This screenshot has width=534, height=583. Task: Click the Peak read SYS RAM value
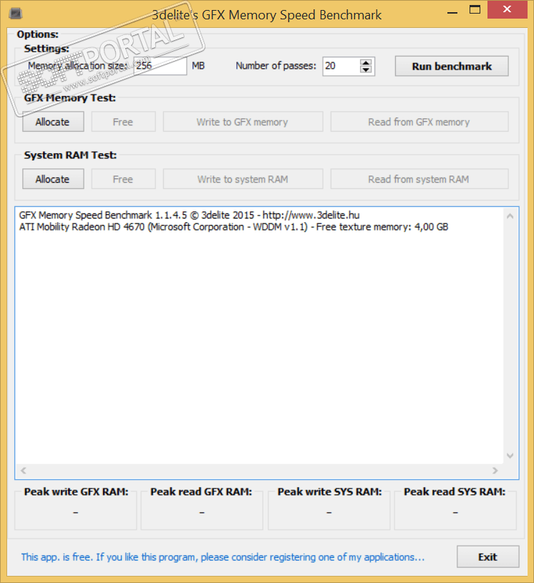455,513
